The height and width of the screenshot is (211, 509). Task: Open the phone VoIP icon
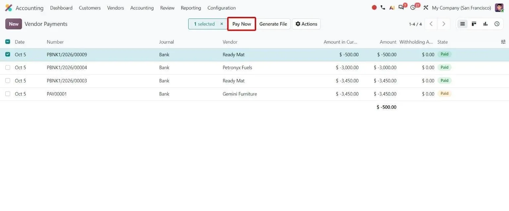(x=383, y=8)
